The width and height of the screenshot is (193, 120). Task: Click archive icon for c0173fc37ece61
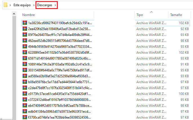(25, 94)
